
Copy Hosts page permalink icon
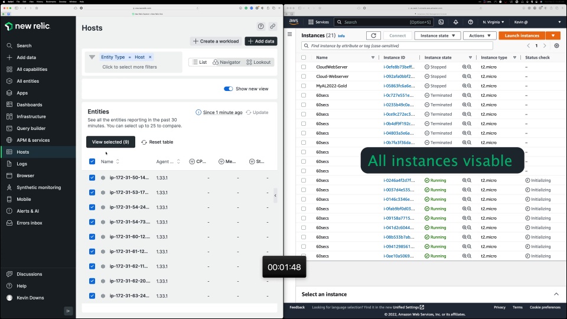272,27
